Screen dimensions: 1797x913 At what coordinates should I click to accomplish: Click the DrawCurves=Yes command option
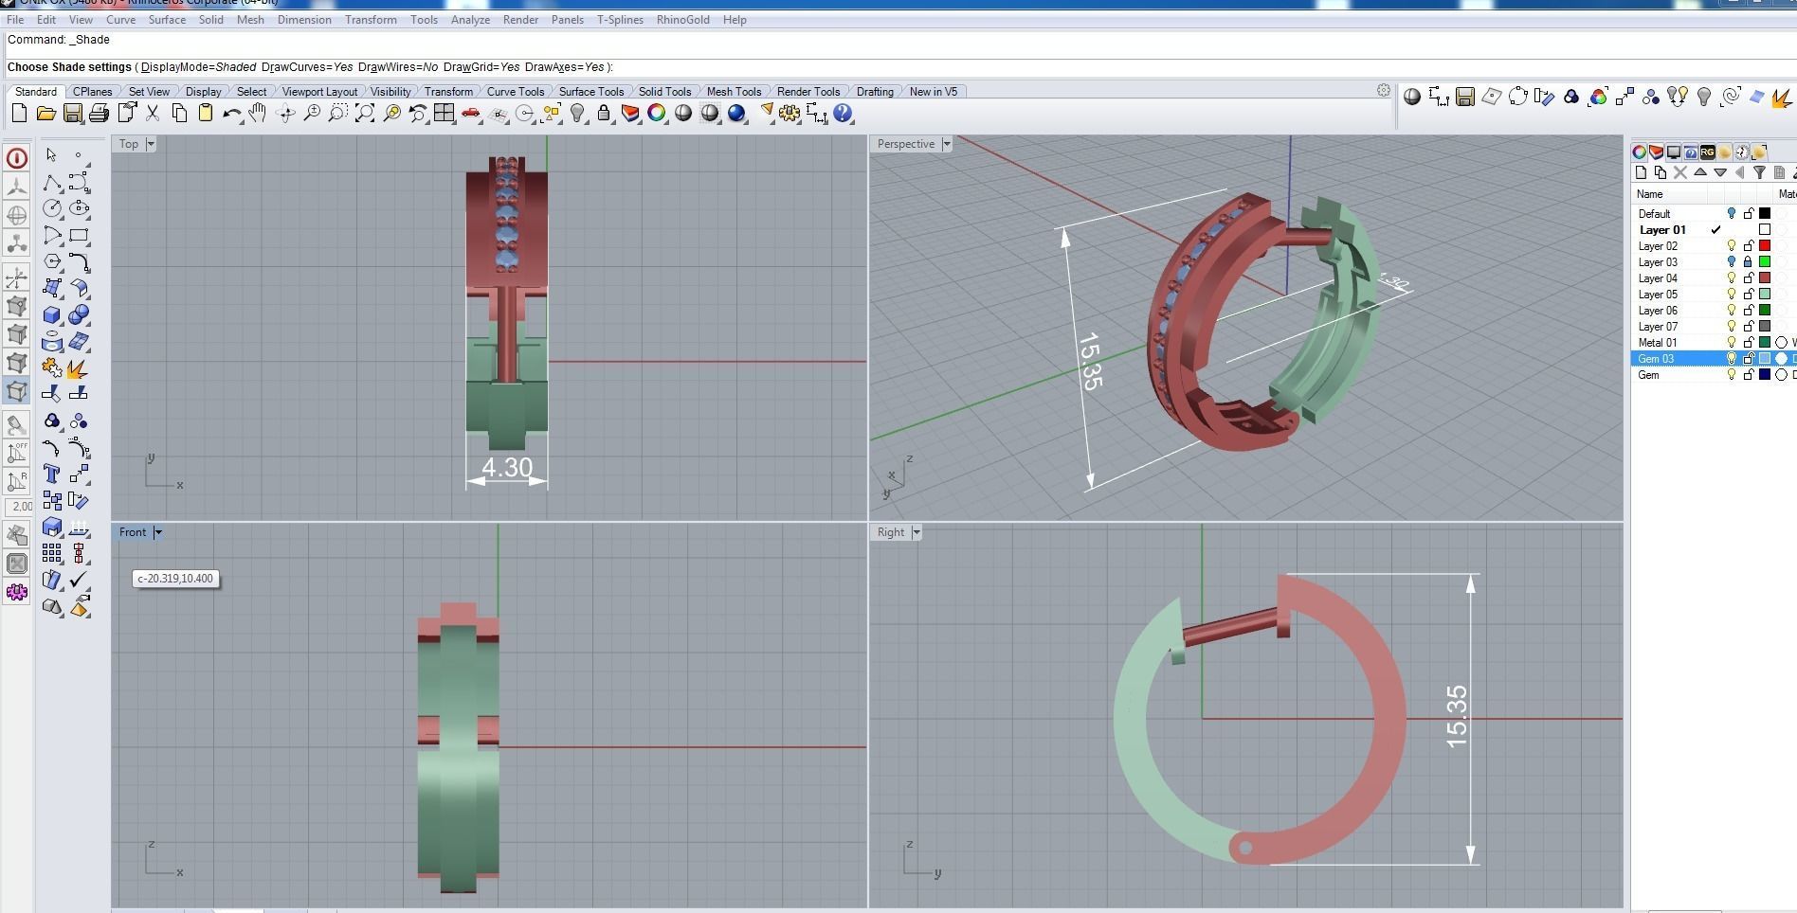tap(307, 67)
